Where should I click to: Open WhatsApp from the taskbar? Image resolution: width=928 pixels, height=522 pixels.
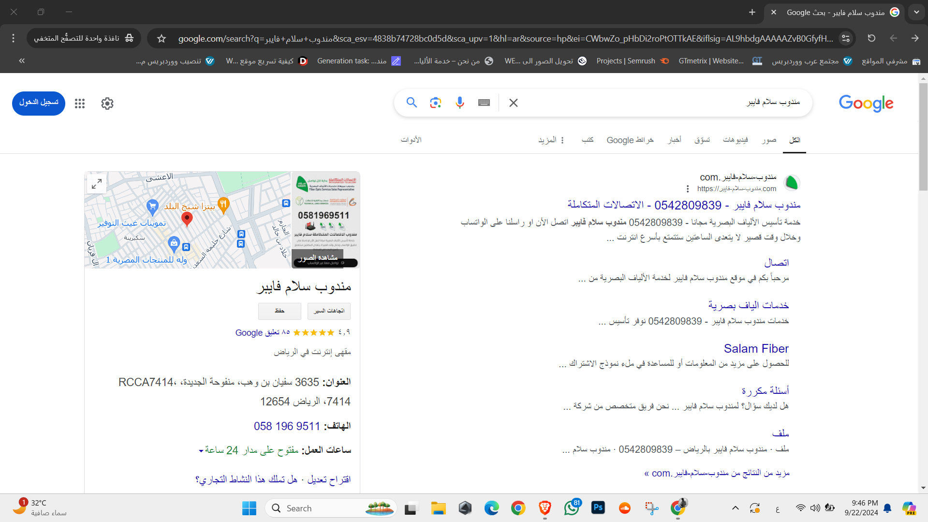click(x=571, y=508)
